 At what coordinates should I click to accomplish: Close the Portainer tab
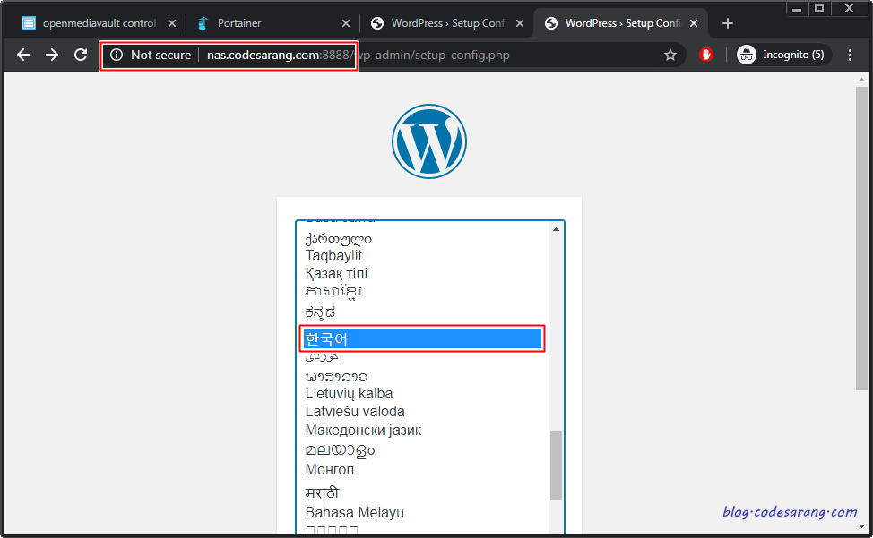pos(346,23)
